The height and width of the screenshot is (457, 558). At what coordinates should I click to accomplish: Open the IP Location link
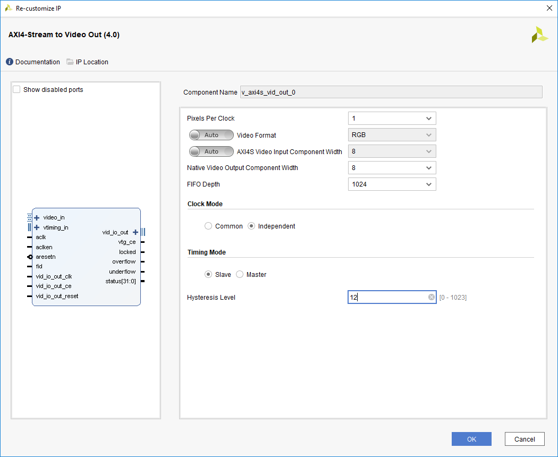click(92, 62)
